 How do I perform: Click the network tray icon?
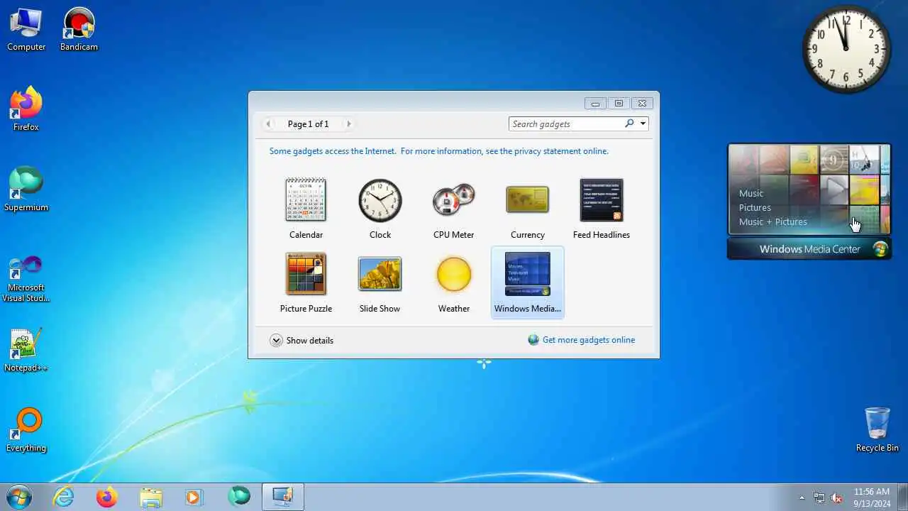coord(819,498)
